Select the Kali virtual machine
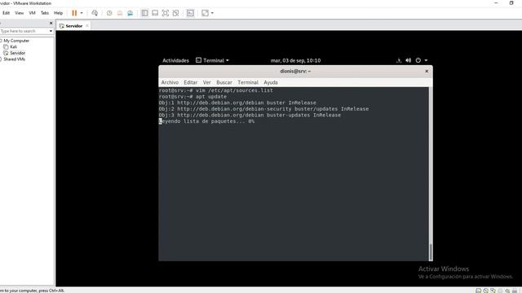Screen dimensions: 522x293 coord(13,47)
